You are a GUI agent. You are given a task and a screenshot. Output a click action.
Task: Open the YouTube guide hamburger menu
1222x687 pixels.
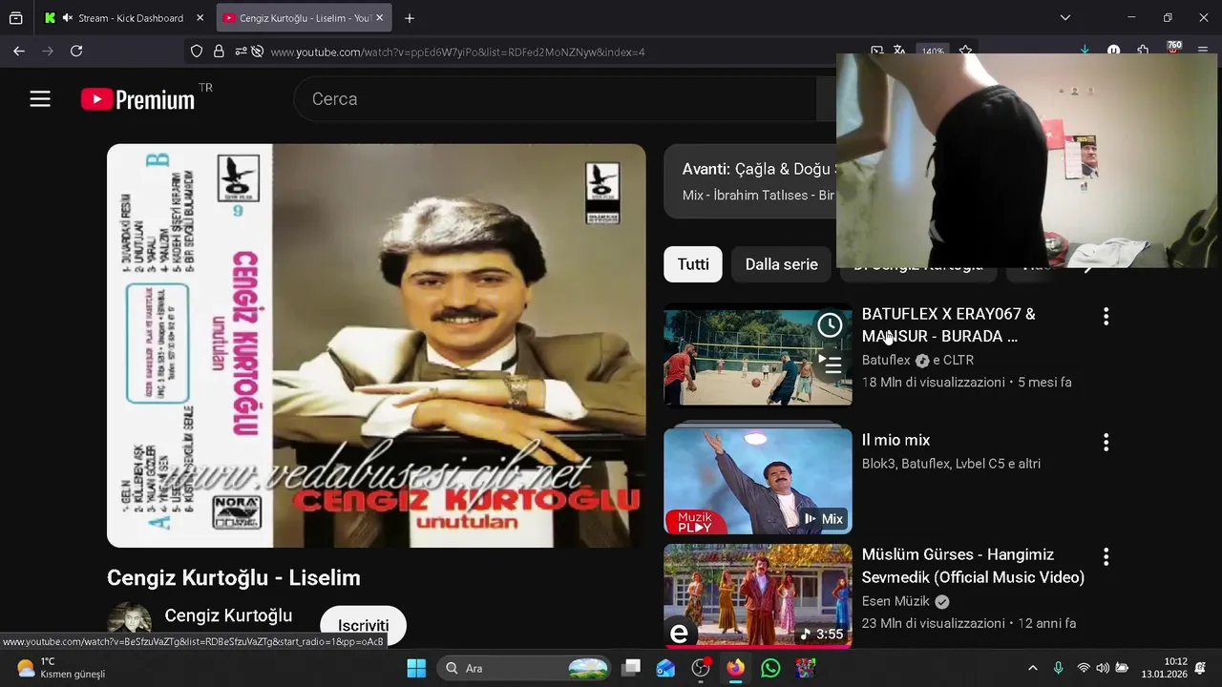coord(40,99)
